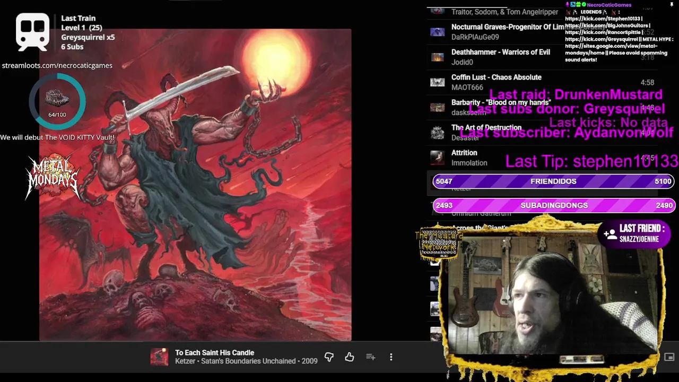Click the large Ketzer album cover art
Image resolution: width=679 pixels, height=382 pixels.
tap(195, 185)
